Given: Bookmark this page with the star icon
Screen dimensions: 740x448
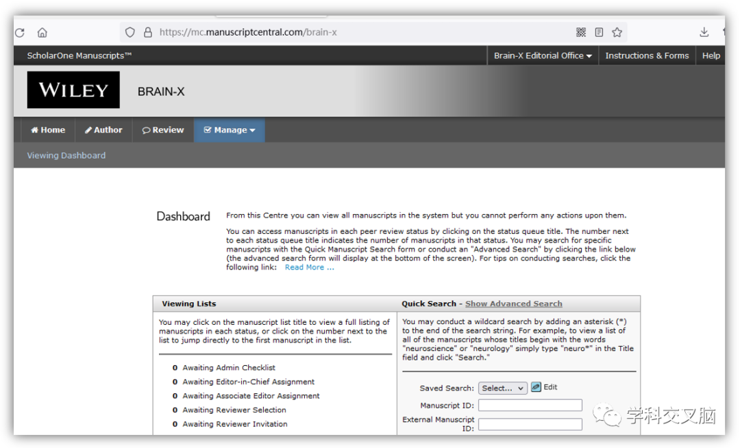Looking at the screenshot, I should click(617, 32).
